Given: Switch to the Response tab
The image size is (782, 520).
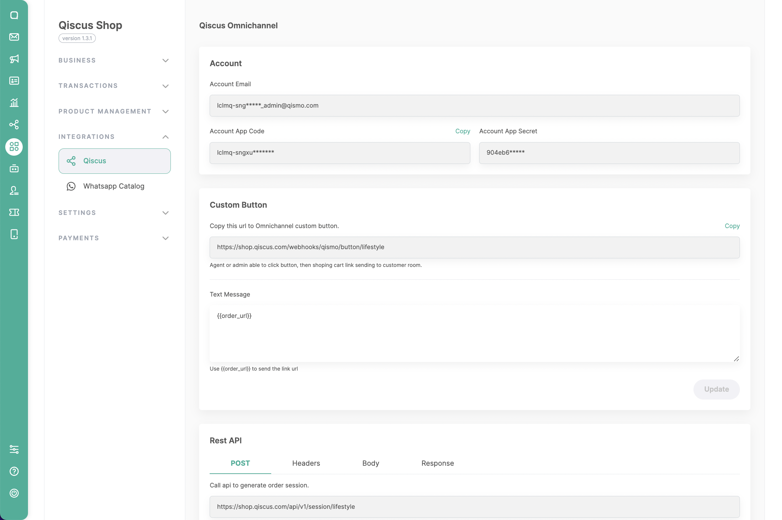Looking at the screenshot, I should pos(437,463).
